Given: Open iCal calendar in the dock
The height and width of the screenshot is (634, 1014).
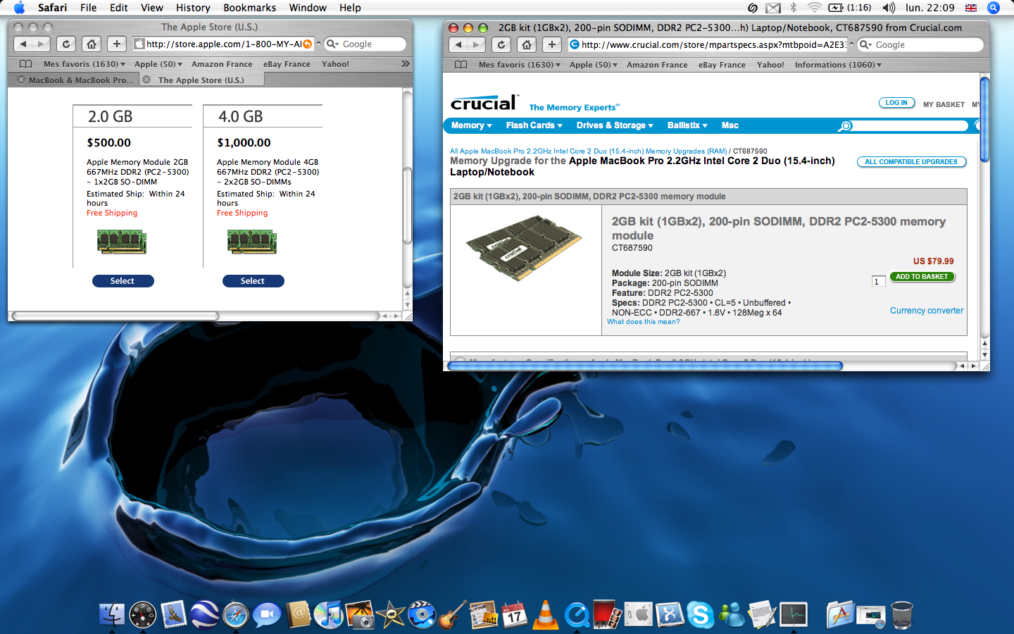Looking at the screenshot, I should [x=515, y=614].
